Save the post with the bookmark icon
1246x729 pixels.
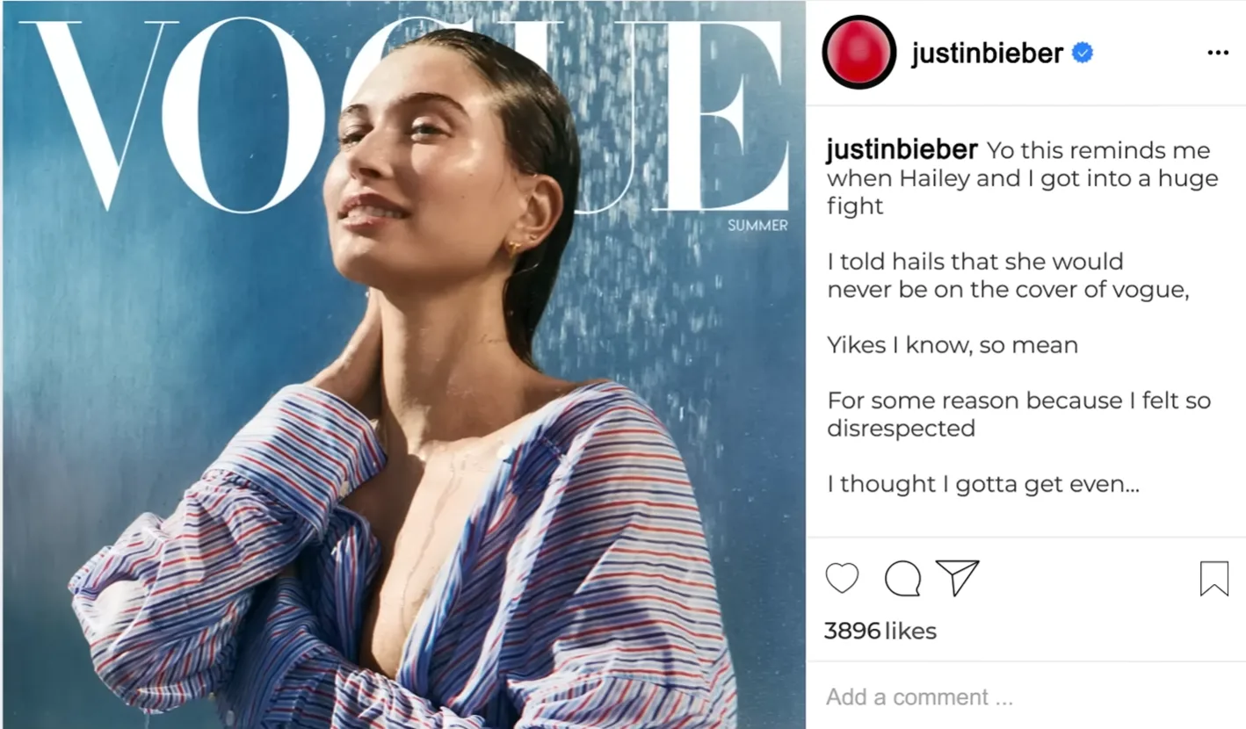(1213, 579)
